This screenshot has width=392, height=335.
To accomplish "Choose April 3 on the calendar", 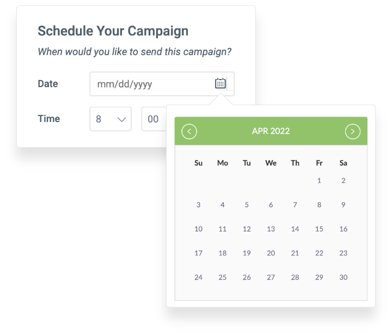I will tap(198, 205).
